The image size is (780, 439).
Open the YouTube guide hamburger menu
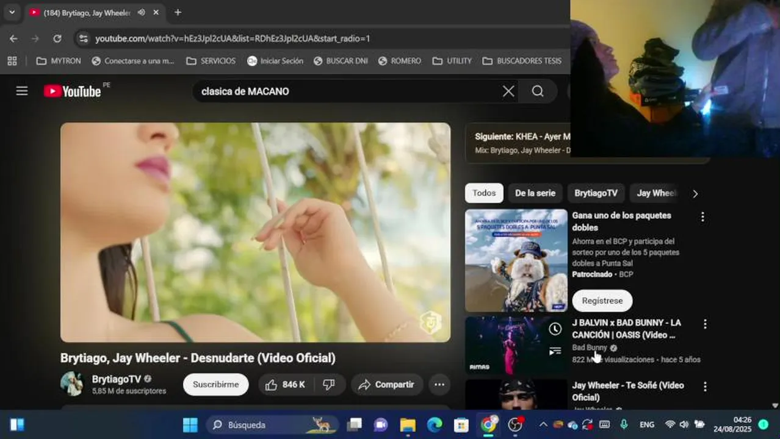[x=22, y=91]
